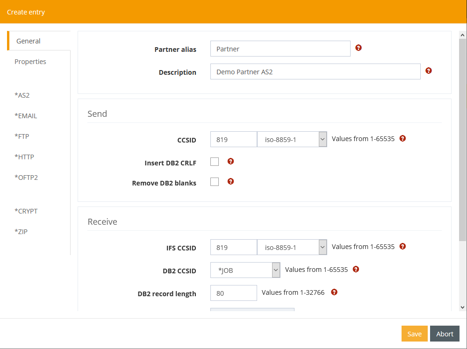Switch to the Properties tab
The height and width of the screenshot is (349, 467).
tap(30, 62)
